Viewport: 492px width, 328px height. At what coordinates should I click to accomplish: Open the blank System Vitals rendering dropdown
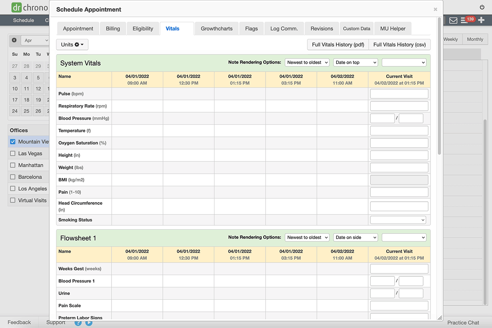pos(404,62)
